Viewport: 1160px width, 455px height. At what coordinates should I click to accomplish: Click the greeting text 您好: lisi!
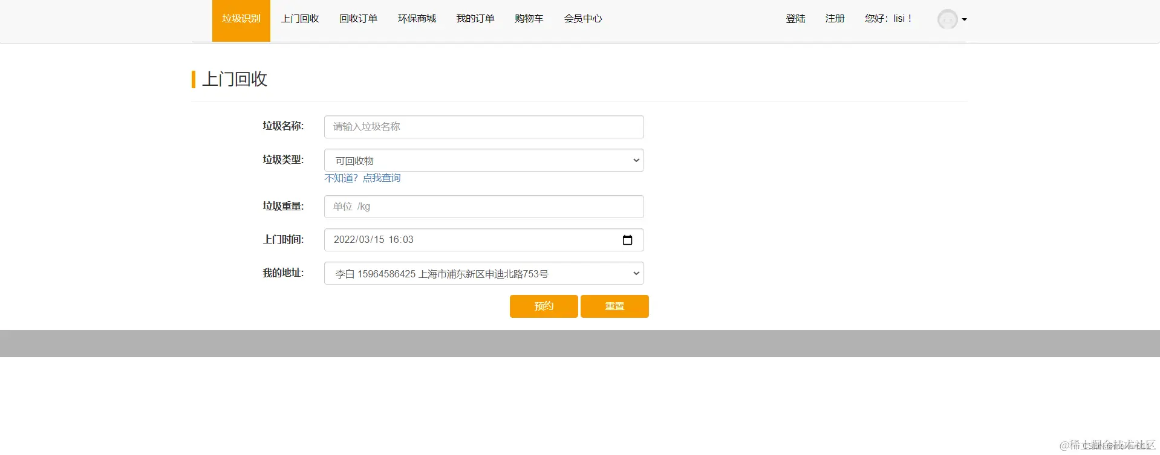click(x=888, y=19)
